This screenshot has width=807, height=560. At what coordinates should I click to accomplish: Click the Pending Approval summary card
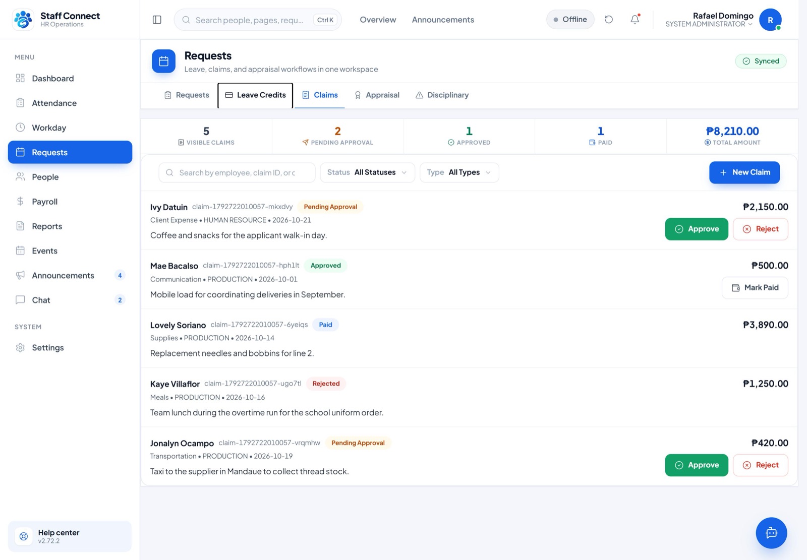click(x=337, y=136)
